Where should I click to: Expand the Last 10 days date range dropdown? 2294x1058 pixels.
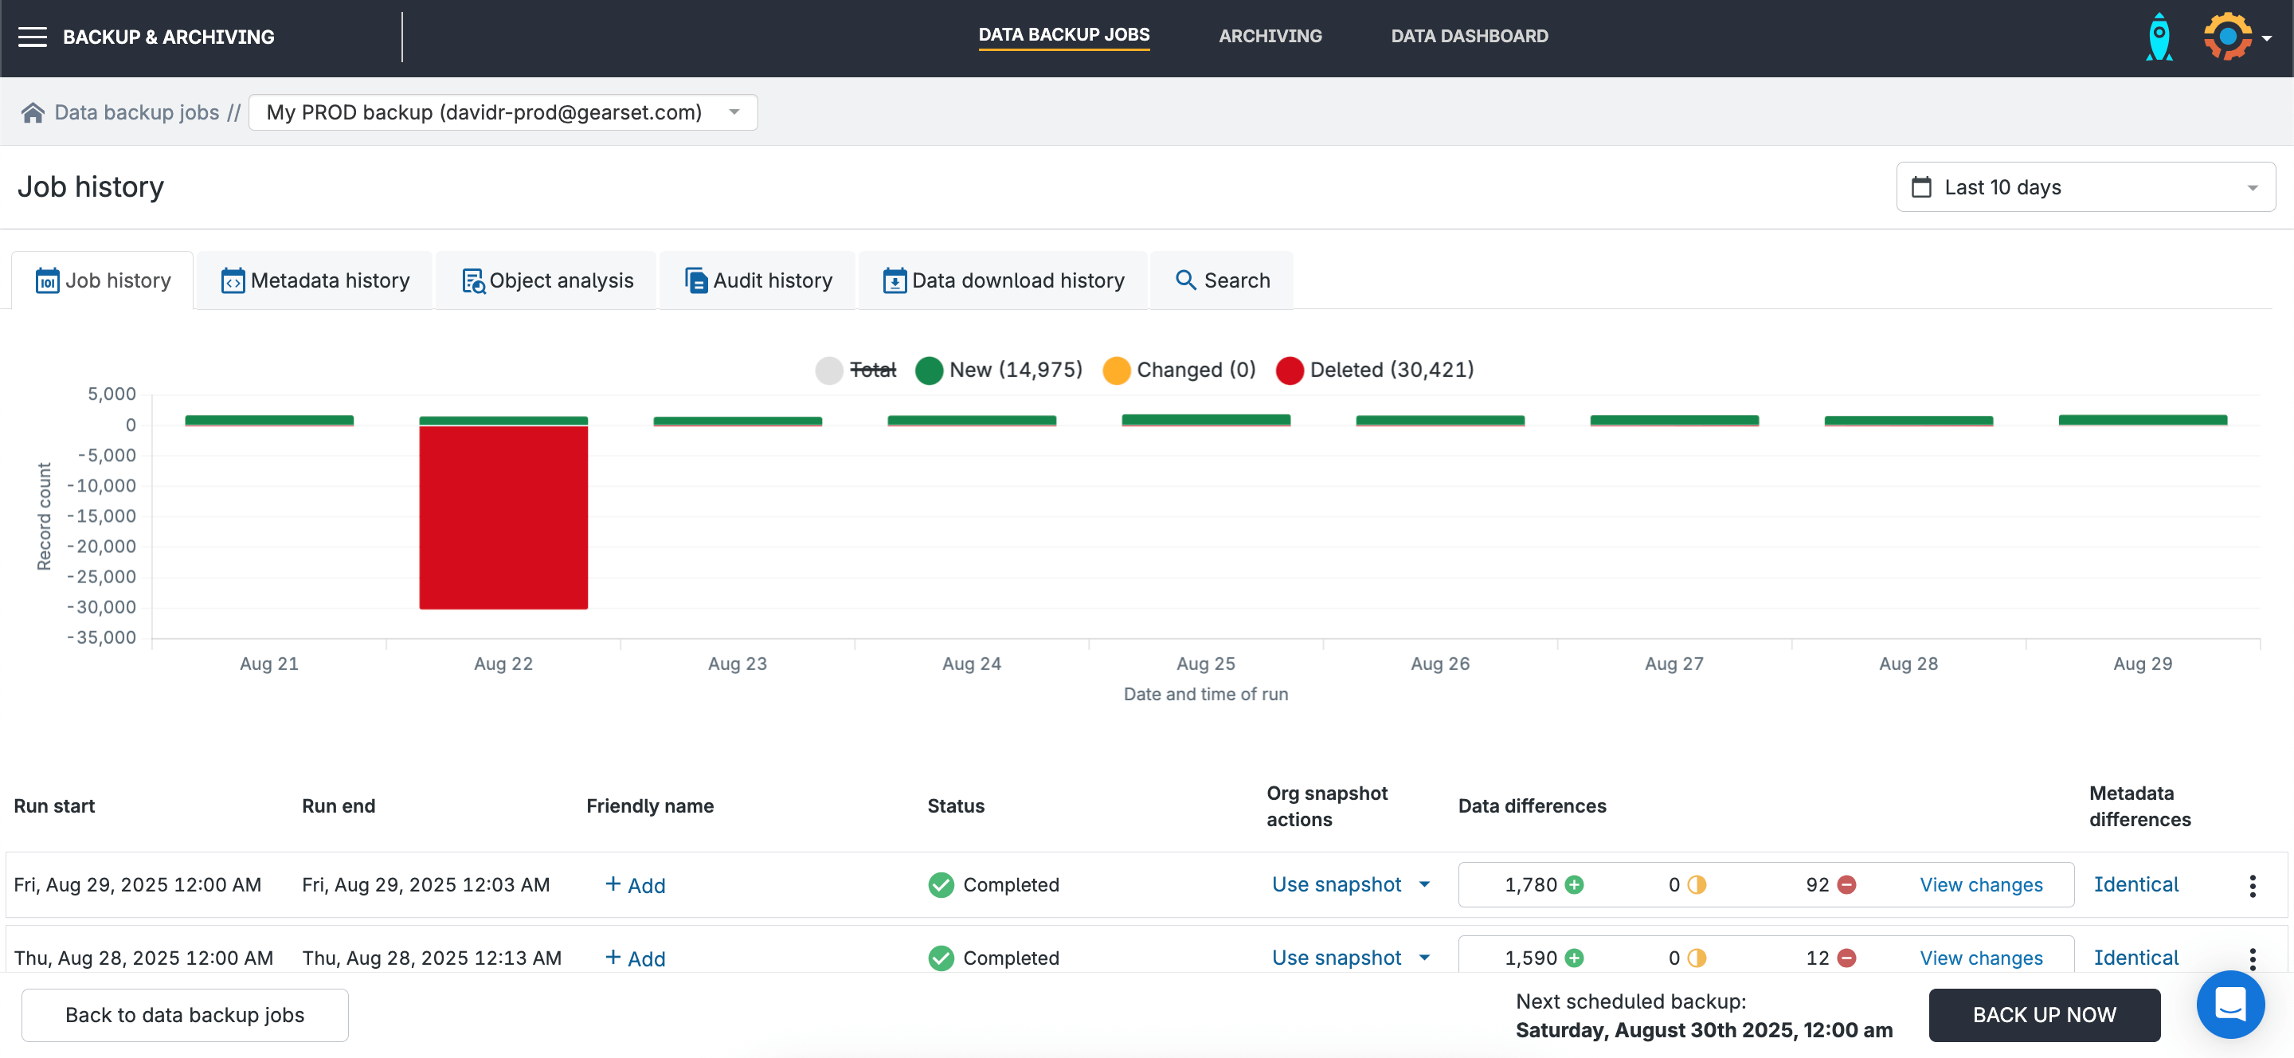pyautogui.click(x=2085, y=187)
